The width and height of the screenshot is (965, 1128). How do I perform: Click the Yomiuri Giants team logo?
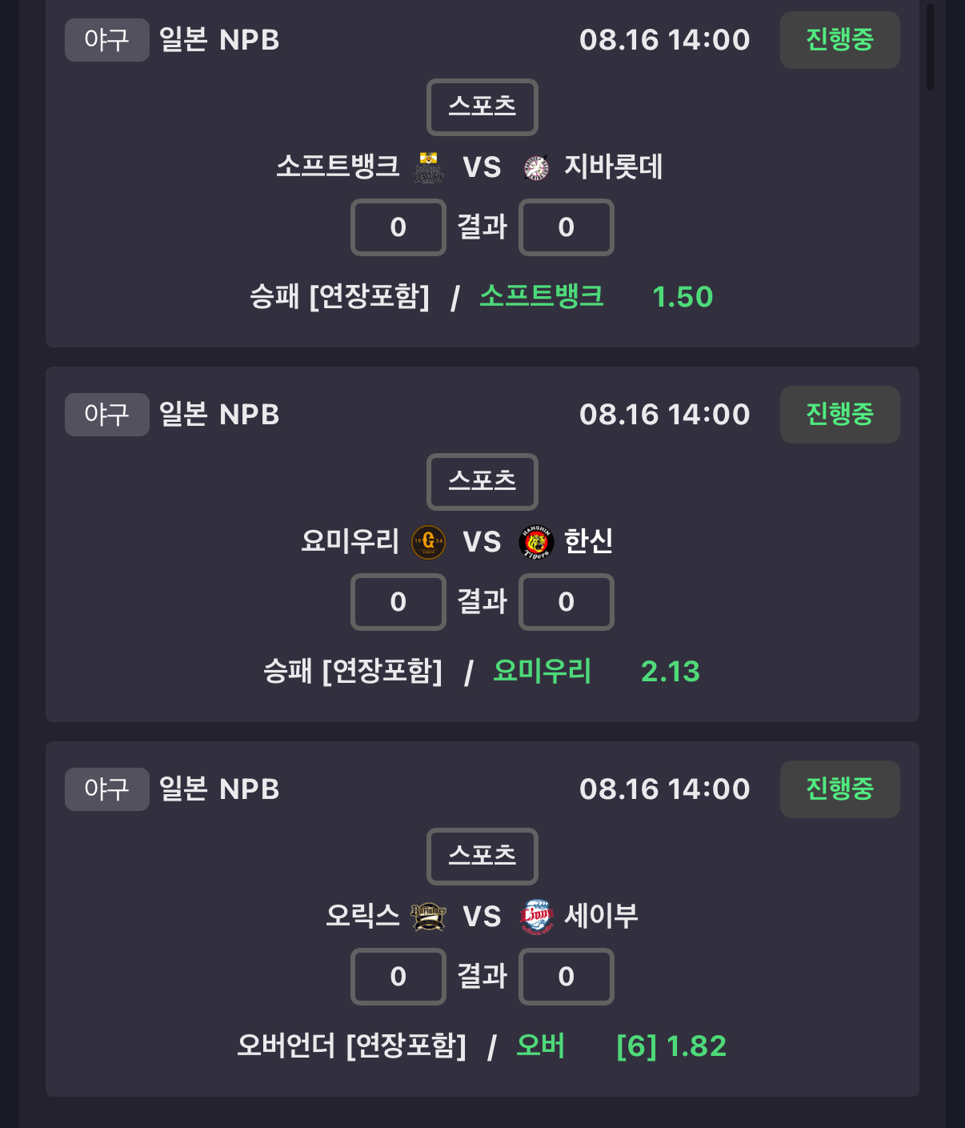(428, 542)
